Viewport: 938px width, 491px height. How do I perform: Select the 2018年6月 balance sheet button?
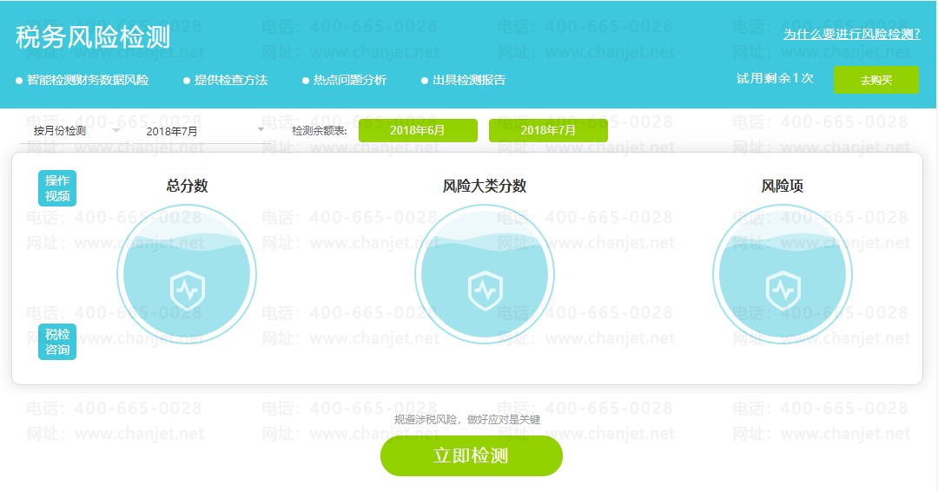coord(418,130)
